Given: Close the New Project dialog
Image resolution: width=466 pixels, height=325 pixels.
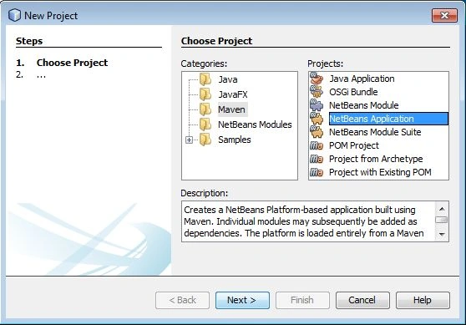Looking at the screenshot, I should click(444, 15).
